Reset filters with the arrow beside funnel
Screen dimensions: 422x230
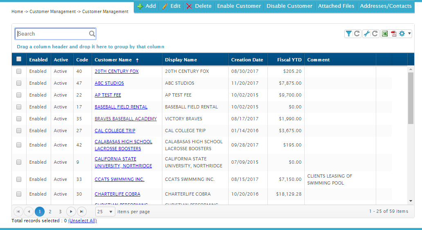357,34
